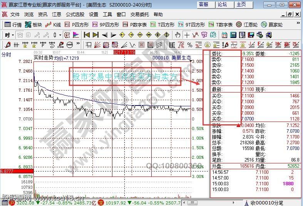This screenshot has width=303, height=206.
Task: Jump to the first record arrow
Action: point(87,35)
